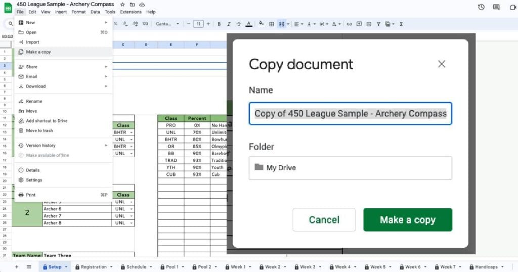Open class dropdown for Archer 6
The image size is (518, 272).
[132, 209]
